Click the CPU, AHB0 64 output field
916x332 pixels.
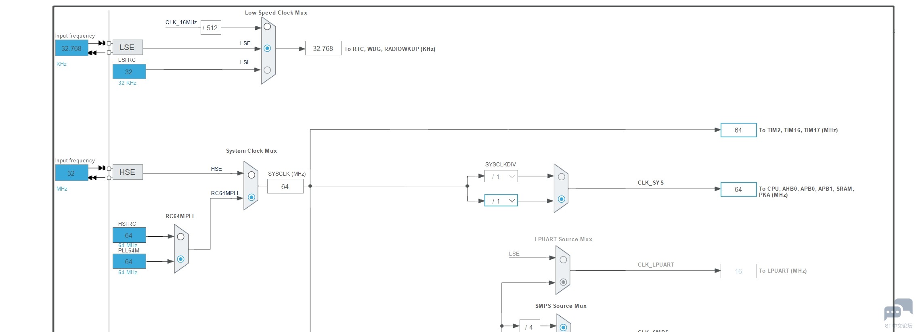tap(738, 189)
